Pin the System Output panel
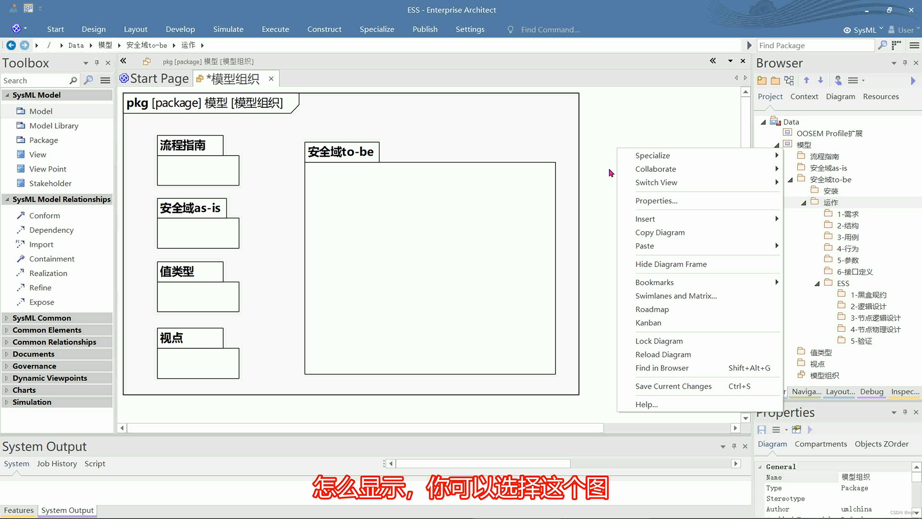 [734, 446]
